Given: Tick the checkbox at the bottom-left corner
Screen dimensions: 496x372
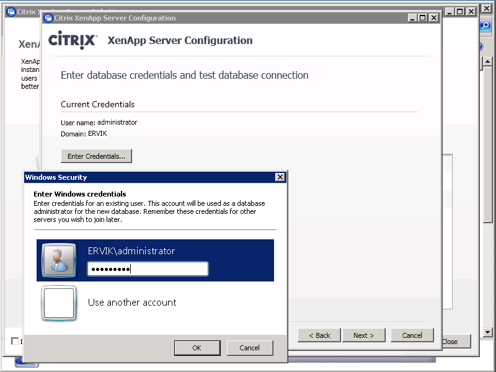Looking at the screenshot, I should tap(15, 341).
